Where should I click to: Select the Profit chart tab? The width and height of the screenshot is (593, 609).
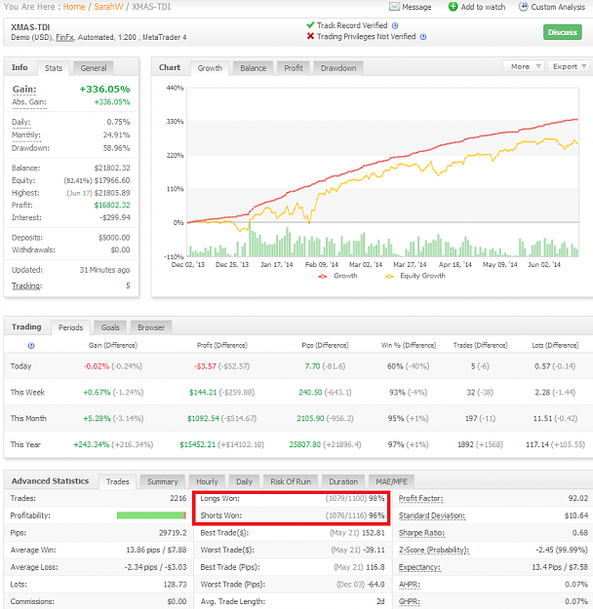point(294,68)
